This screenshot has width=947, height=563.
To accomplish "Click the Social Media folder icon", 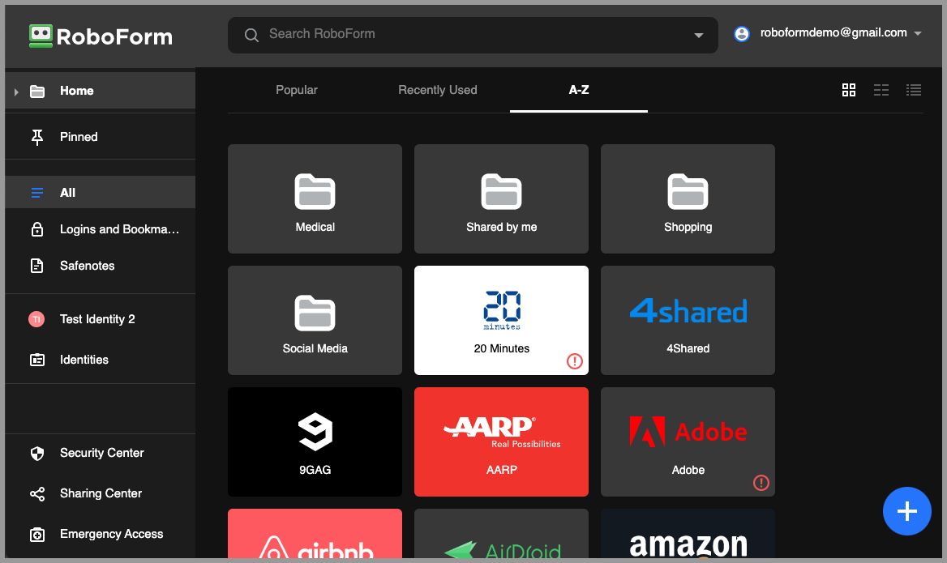I will point(315,313).
